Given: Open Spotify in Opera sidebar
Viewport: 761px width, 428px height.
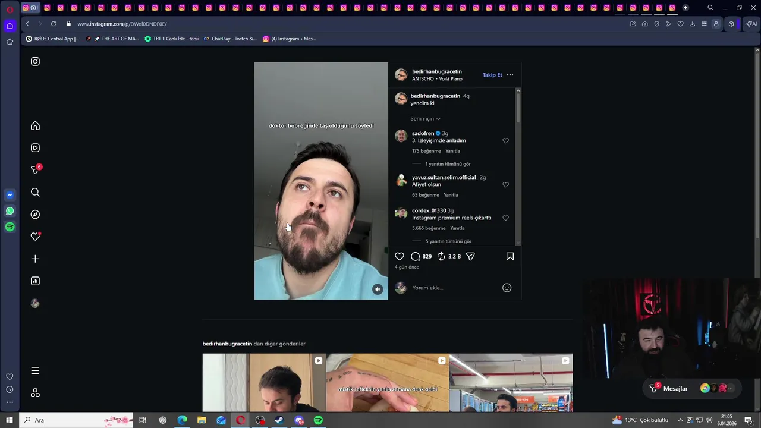Looking at the screenshot, I should 10,227.
